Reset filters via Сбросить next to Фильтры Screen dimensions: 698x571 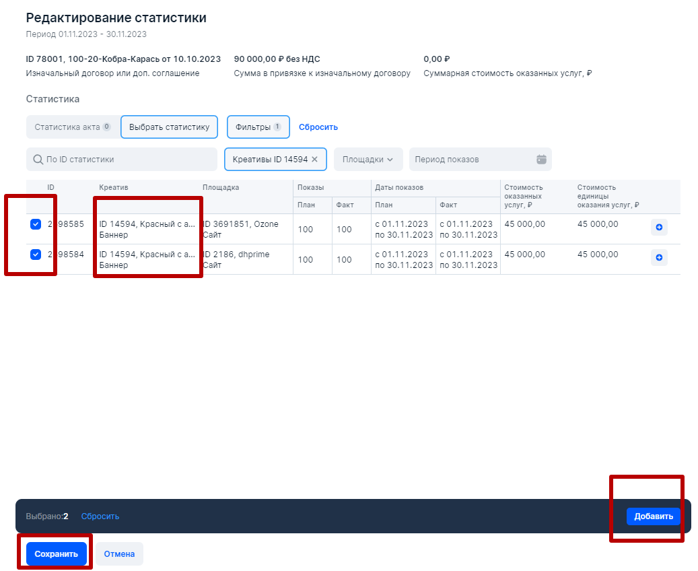pos(318,127)
